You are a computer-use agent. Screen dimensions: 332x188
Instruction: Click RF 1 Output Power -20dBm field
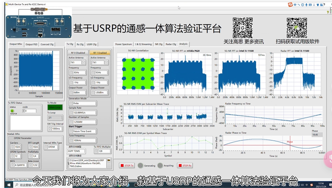tap(100, 93)
